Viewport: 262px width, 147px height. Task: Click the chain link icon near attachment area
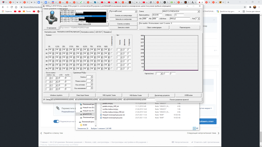click(x=58, y=108)
